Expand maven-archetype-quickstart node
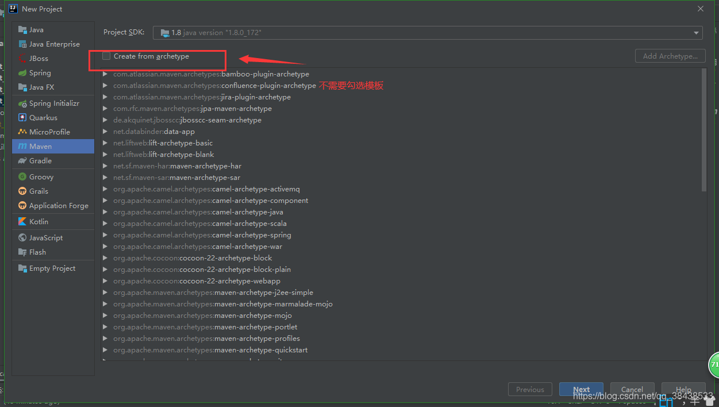The height and width of the screenshot is (407, 719). click(x=105, y=350)
